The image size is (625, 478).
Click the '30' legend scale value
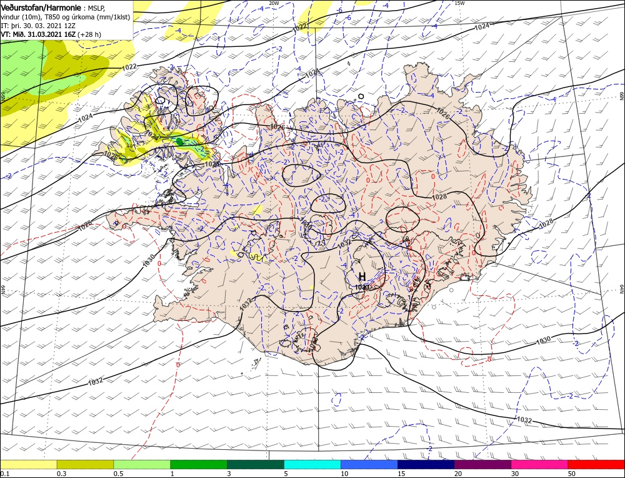(515, 474)
